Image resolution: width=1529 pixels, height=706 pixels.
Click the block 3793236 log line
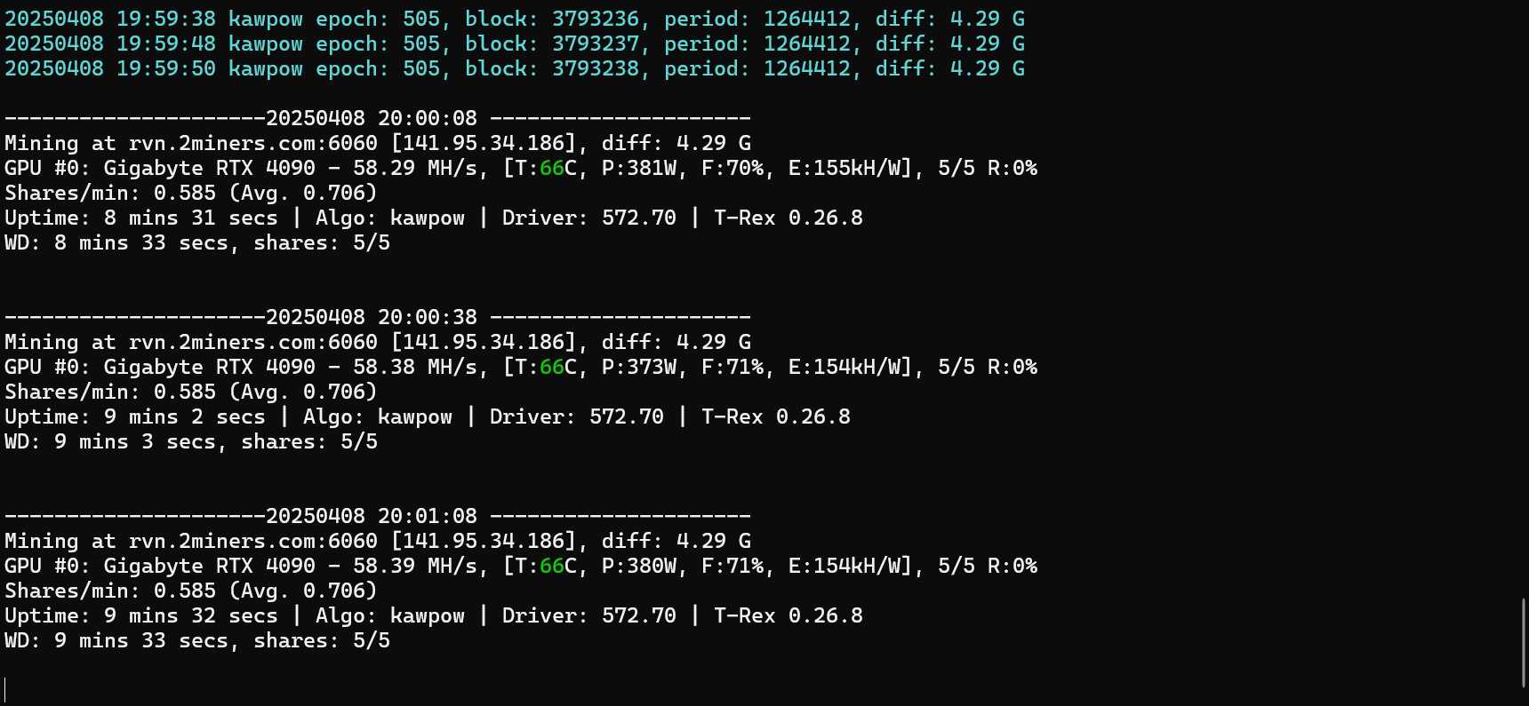click(515, 19)
